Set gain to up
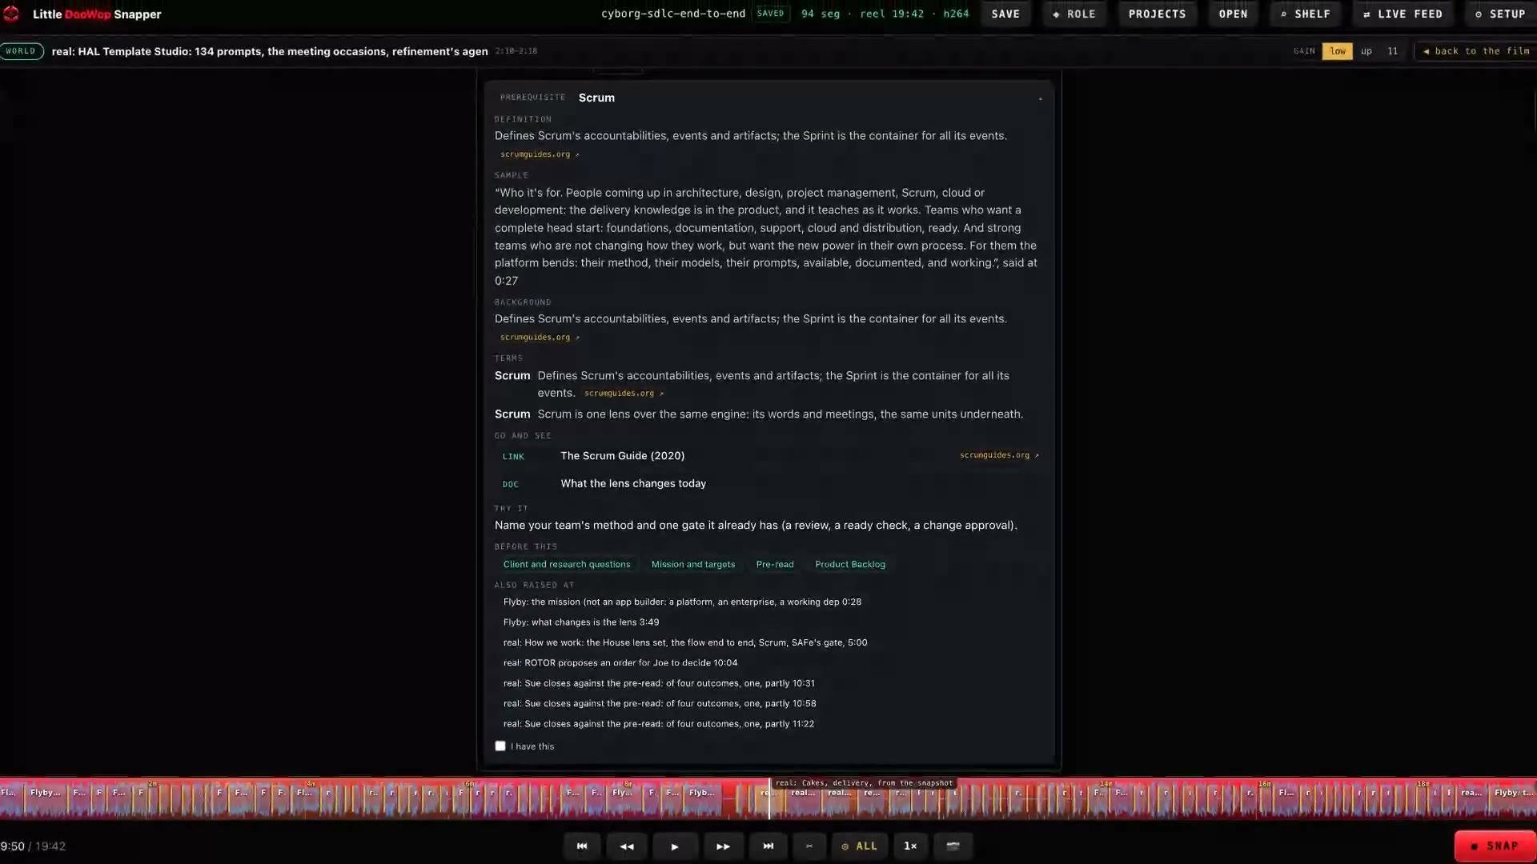 coord(1366,50)
